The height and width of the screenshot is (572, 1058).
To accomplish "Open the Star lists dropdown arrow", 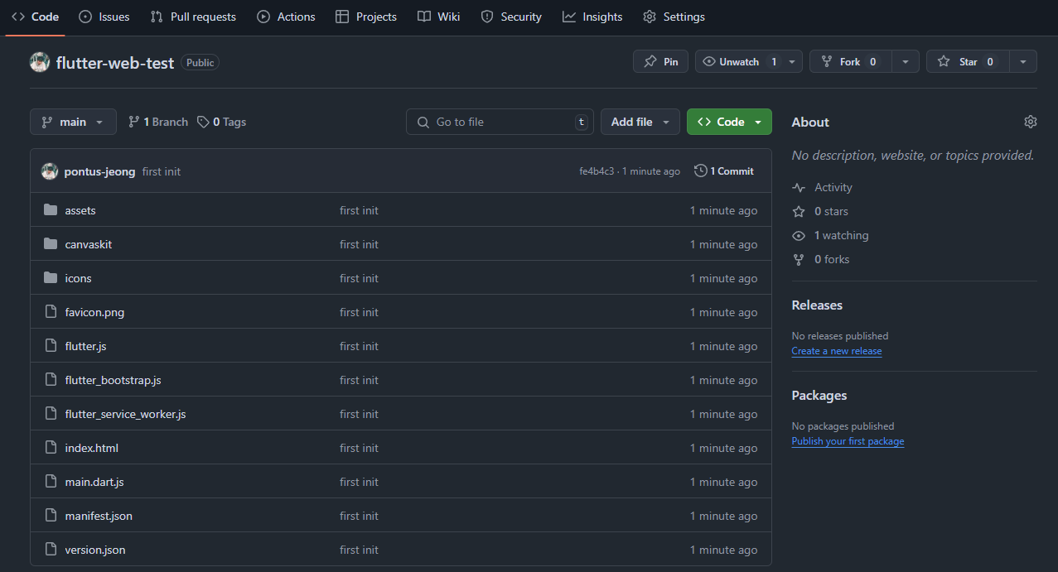I will [1023, 61].
